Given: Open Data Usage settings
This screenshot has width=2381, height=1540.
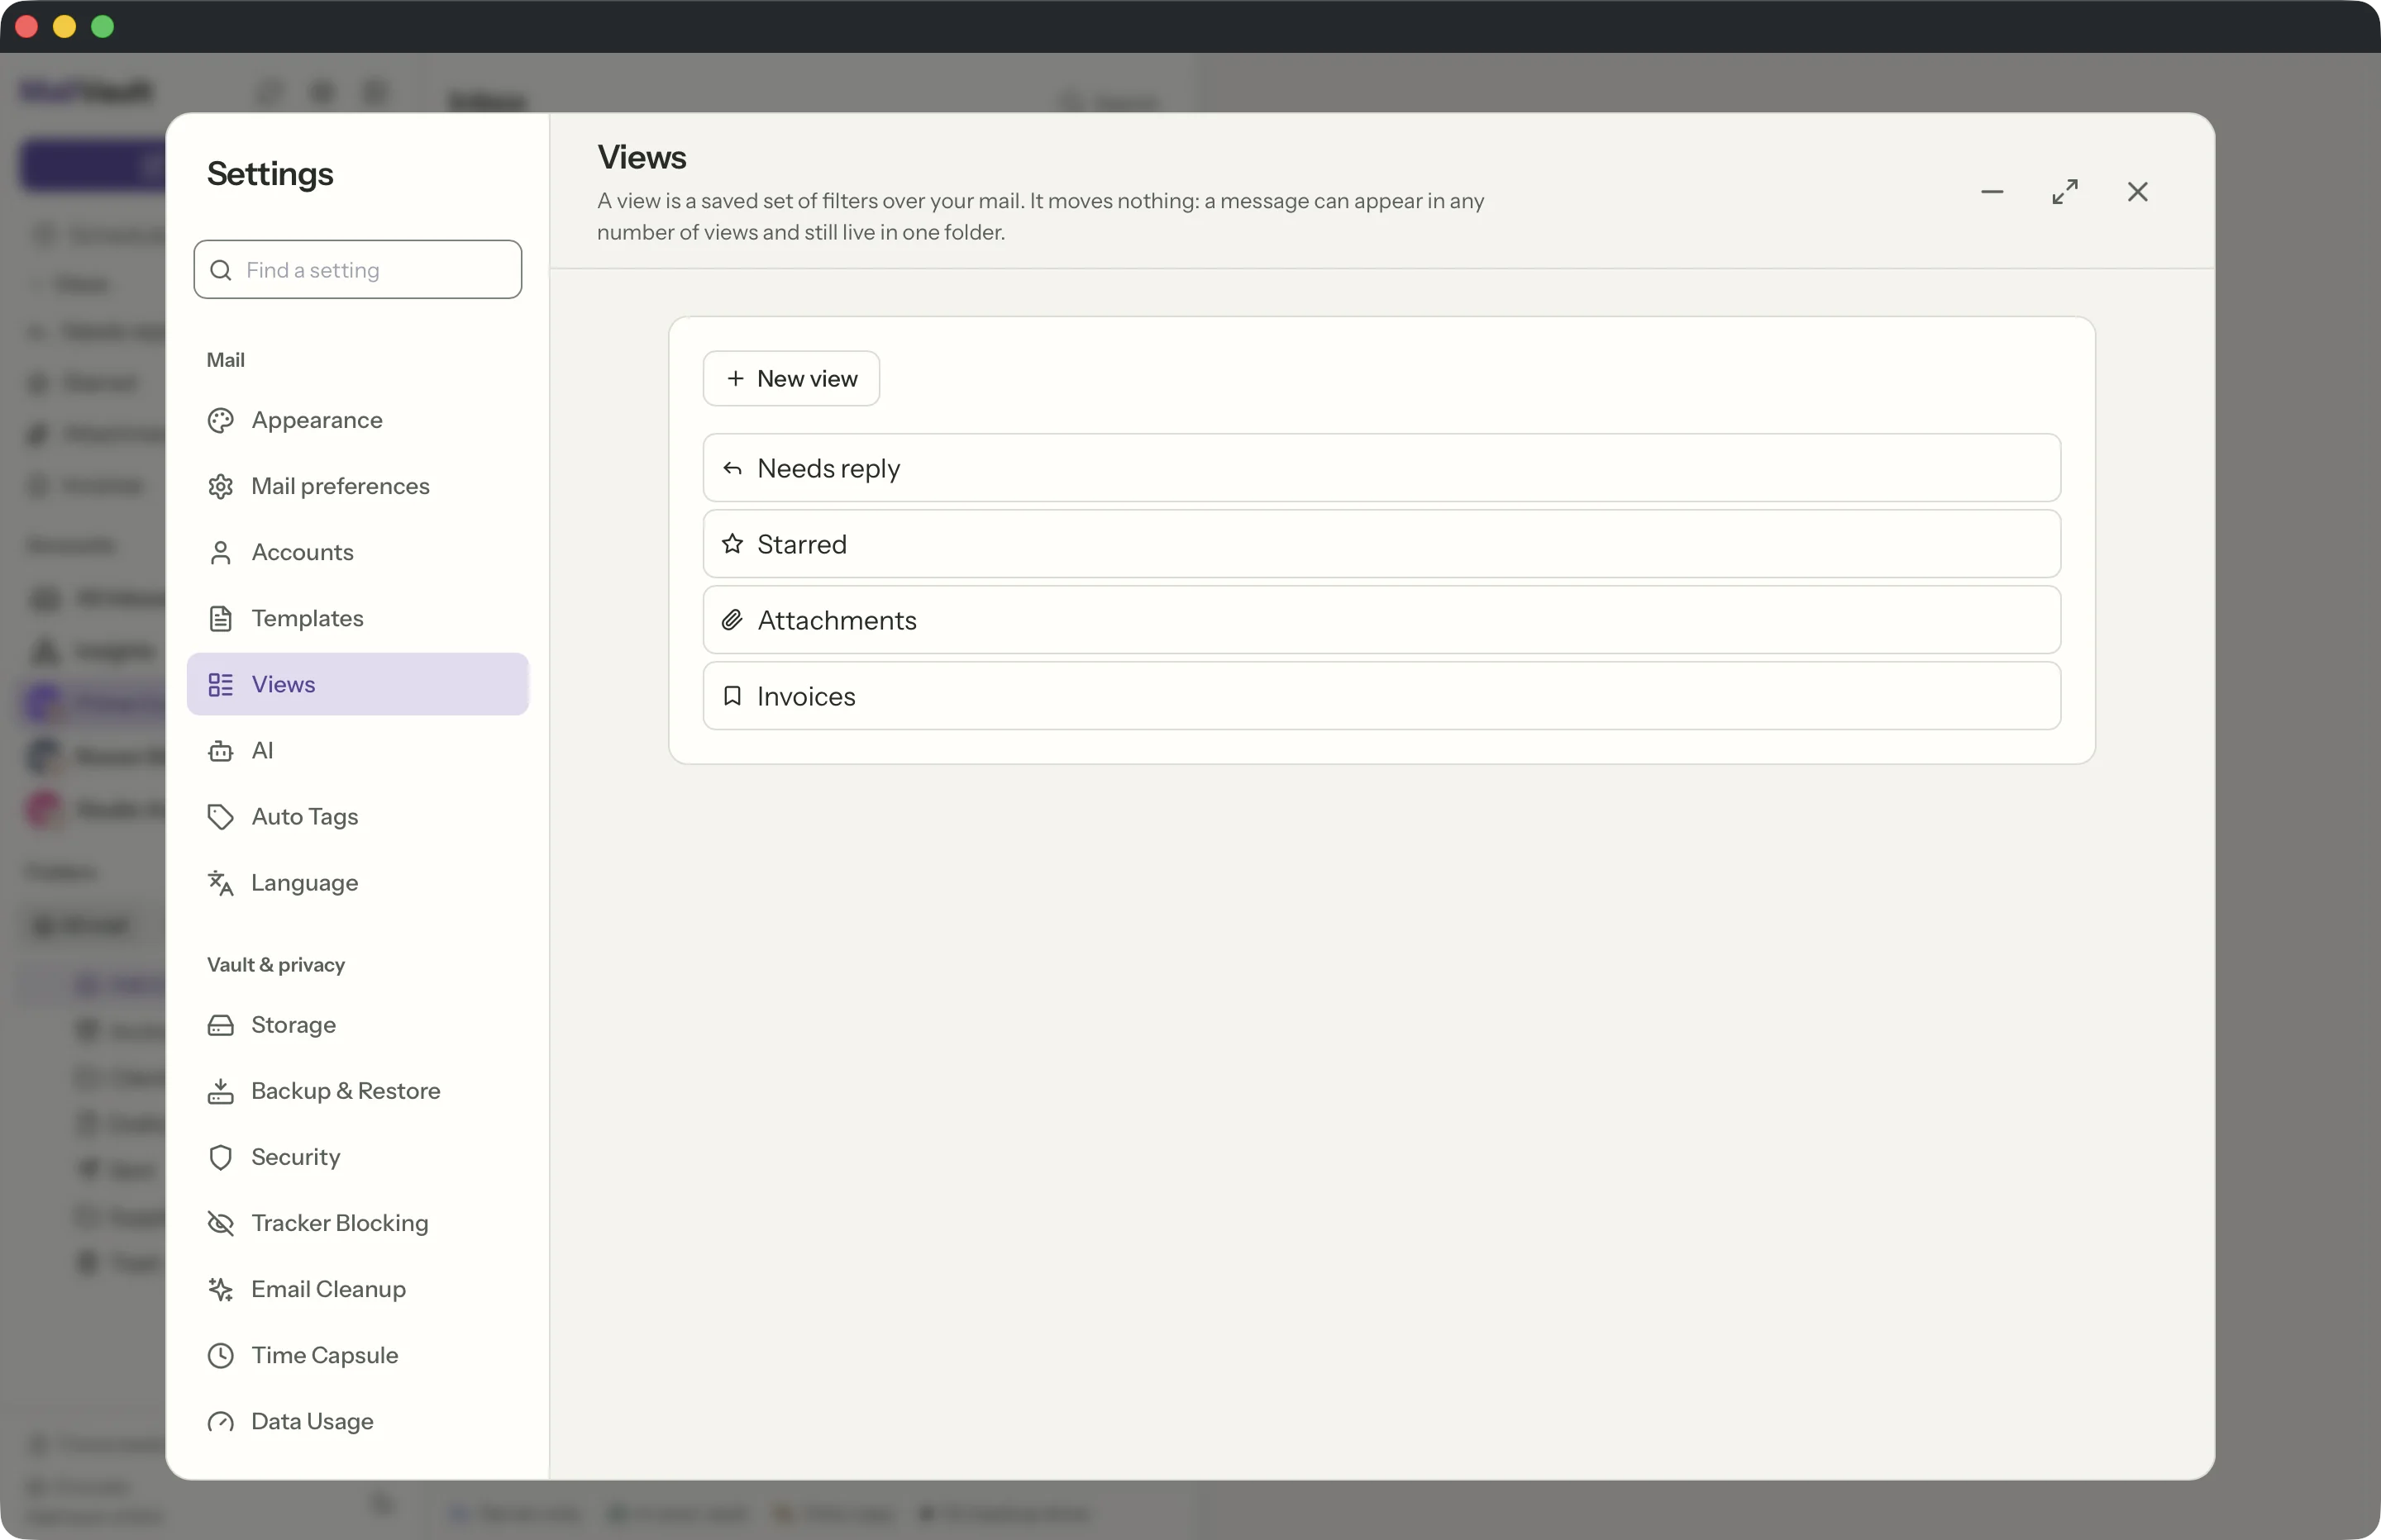Looking at the screenshot, I should click(357, 1421).
